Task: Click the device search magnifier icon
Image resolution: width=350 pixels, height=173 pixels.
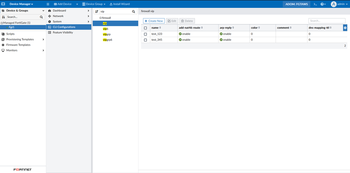Action: (41, 17)
